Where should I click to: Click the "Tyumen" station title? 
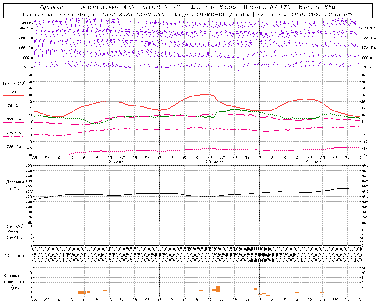[x=51, y=7]
